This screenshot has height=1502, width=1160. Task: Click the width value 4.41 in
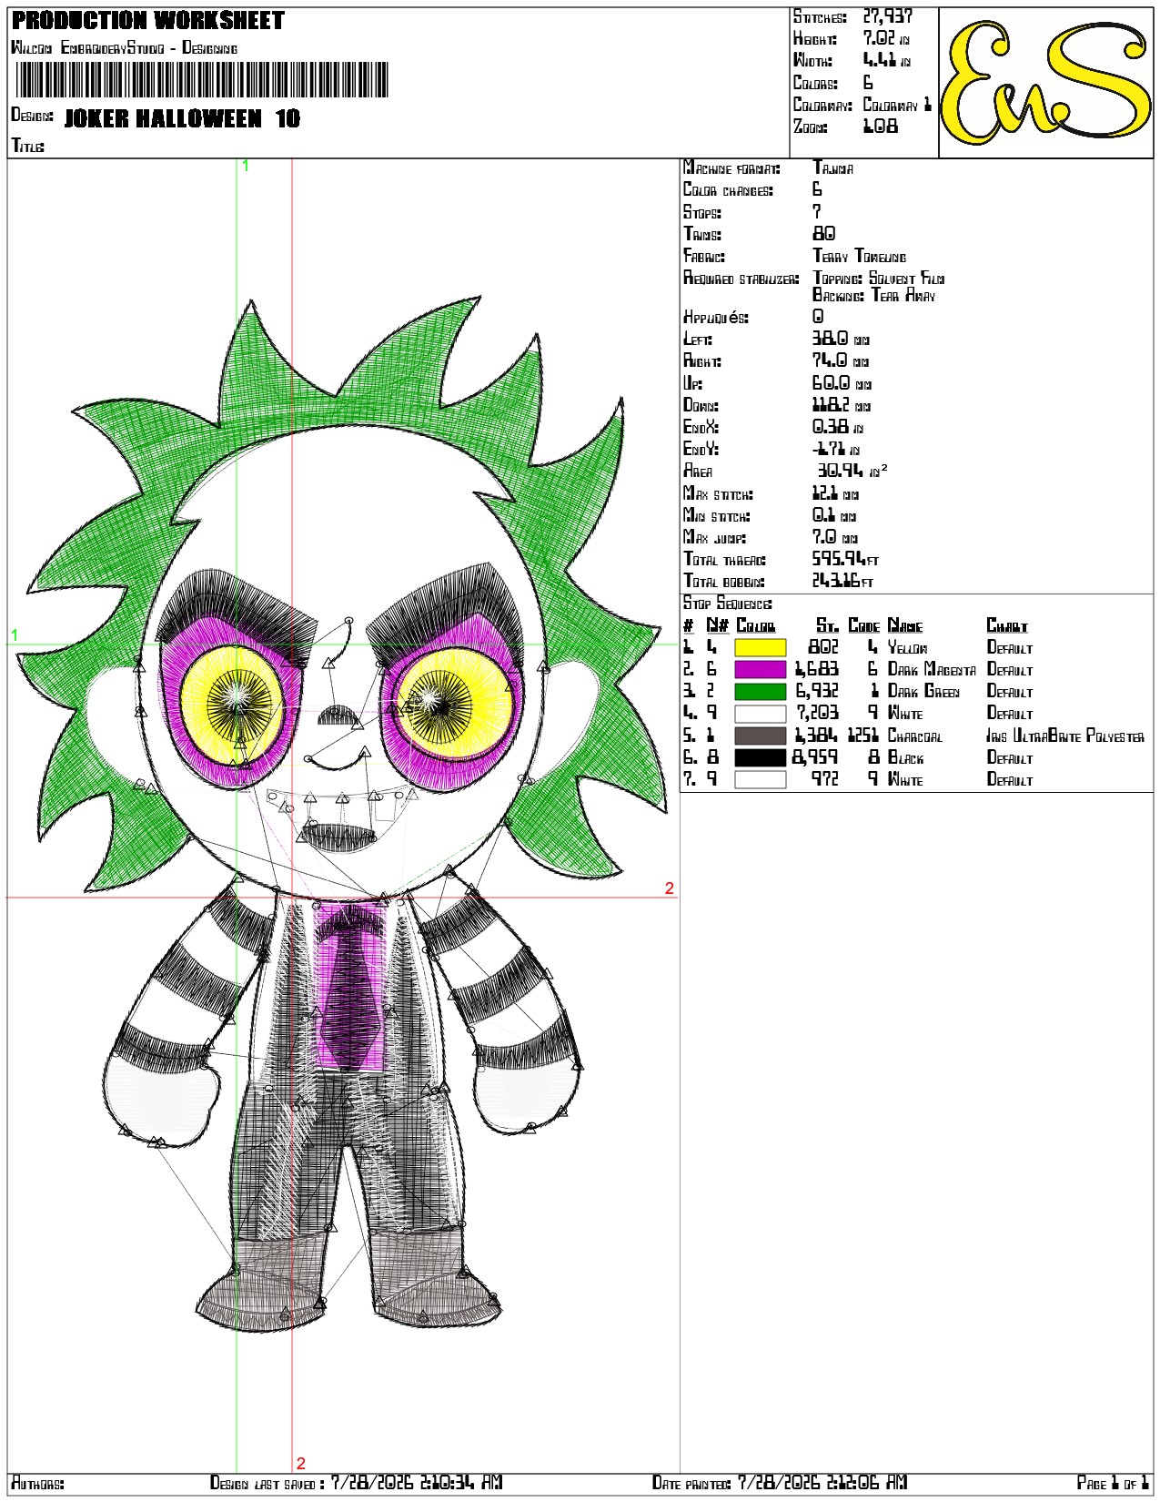886,60
